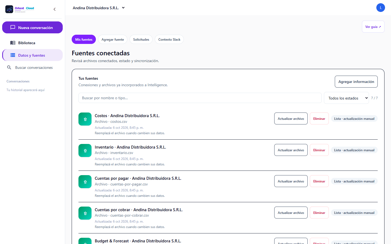Click the upload icon for Cuentas por pagar
Screen dimensions: 391x244
85,182
